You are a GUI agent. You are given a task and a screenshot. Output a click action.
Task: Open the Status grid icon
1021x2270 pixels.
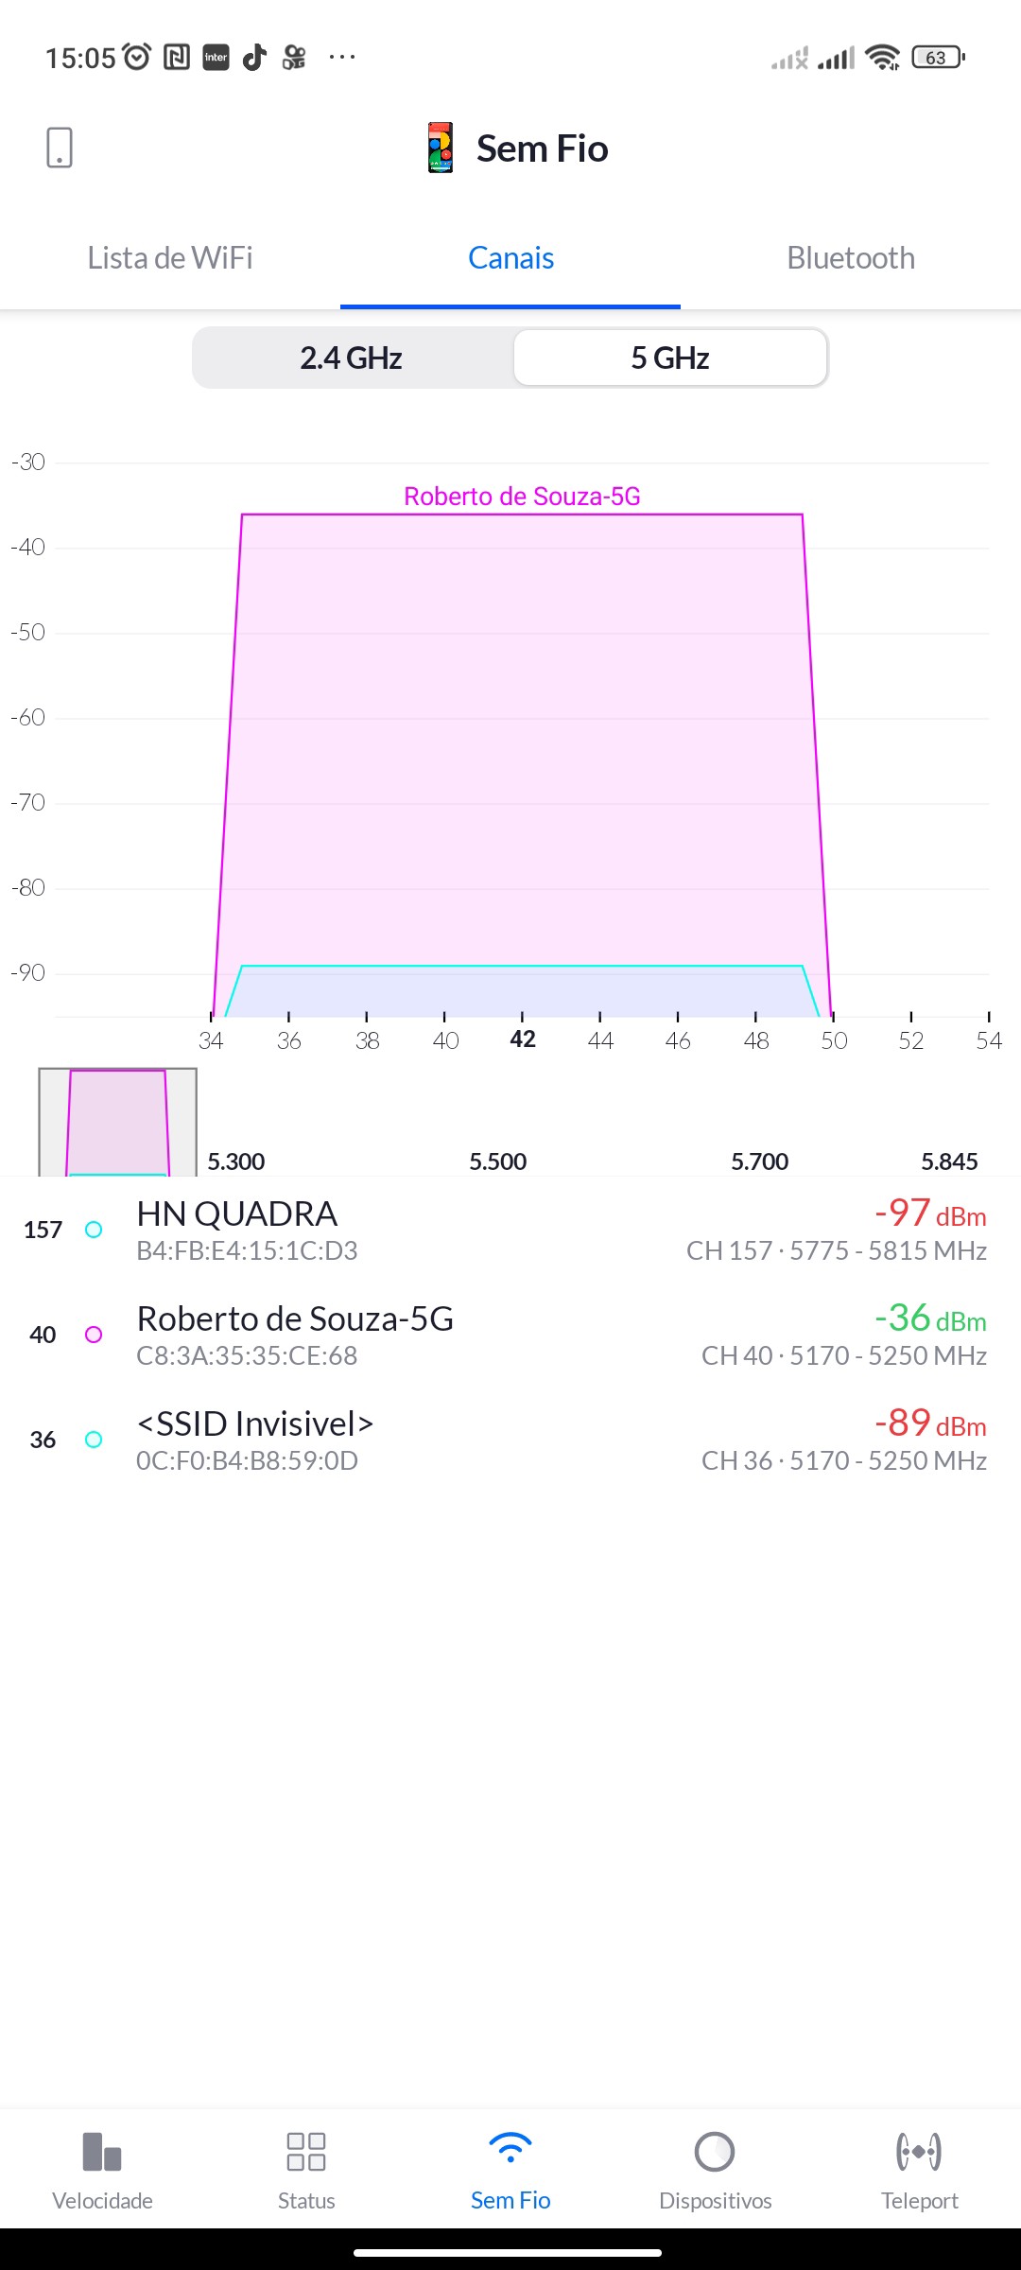306,2152
